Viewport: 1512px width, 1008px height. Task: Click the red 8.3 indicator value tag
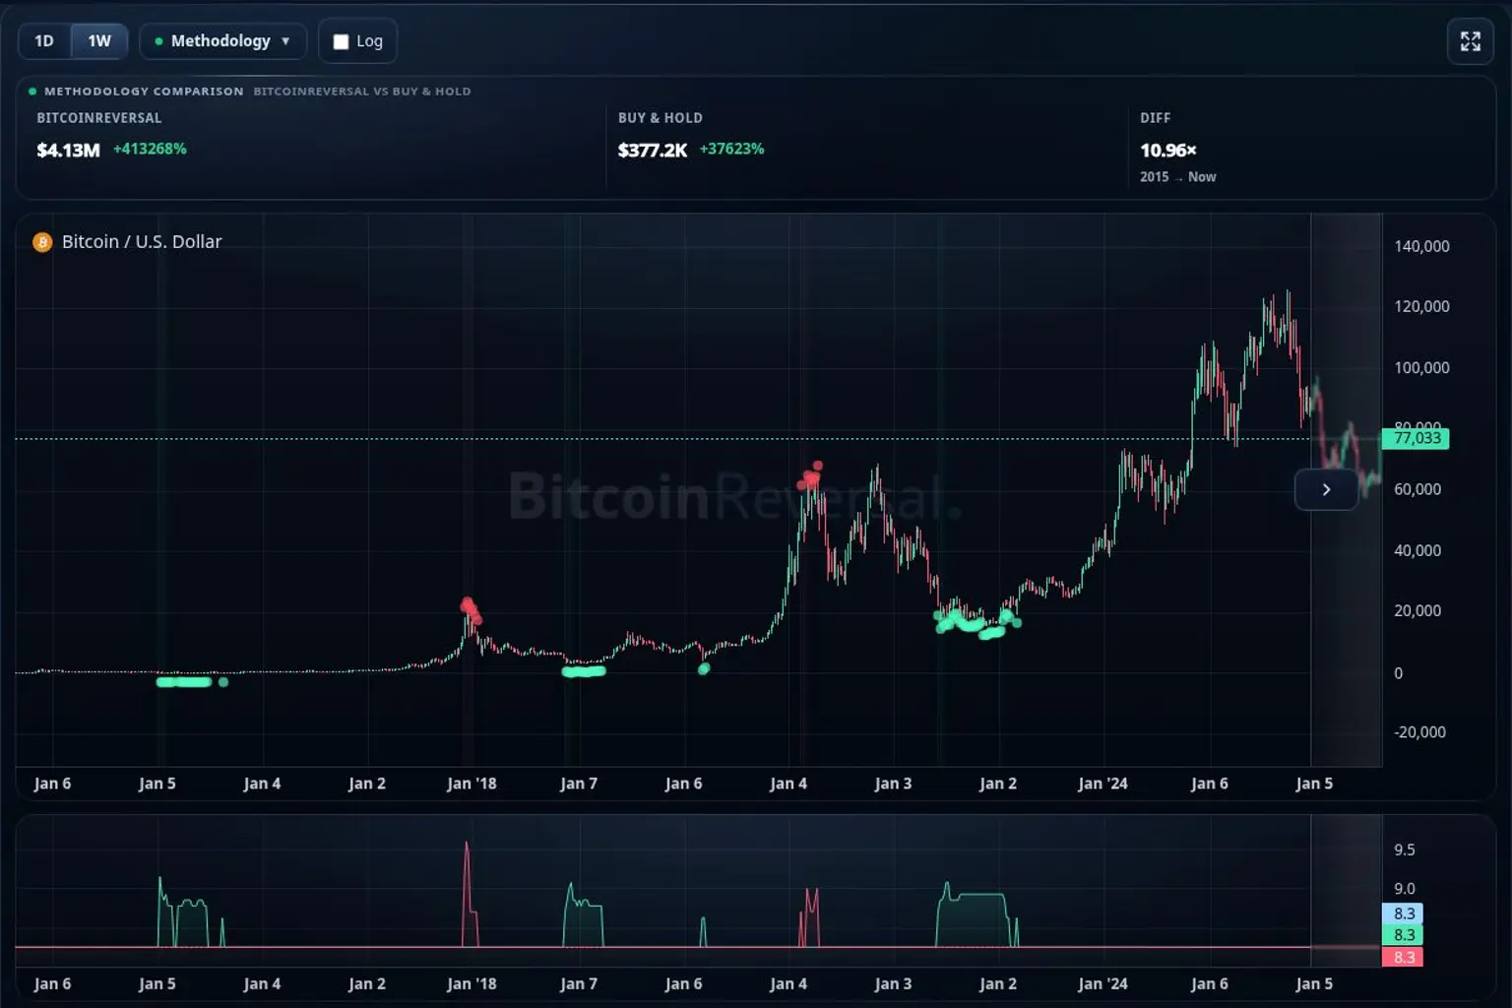tap(1403, 957)
